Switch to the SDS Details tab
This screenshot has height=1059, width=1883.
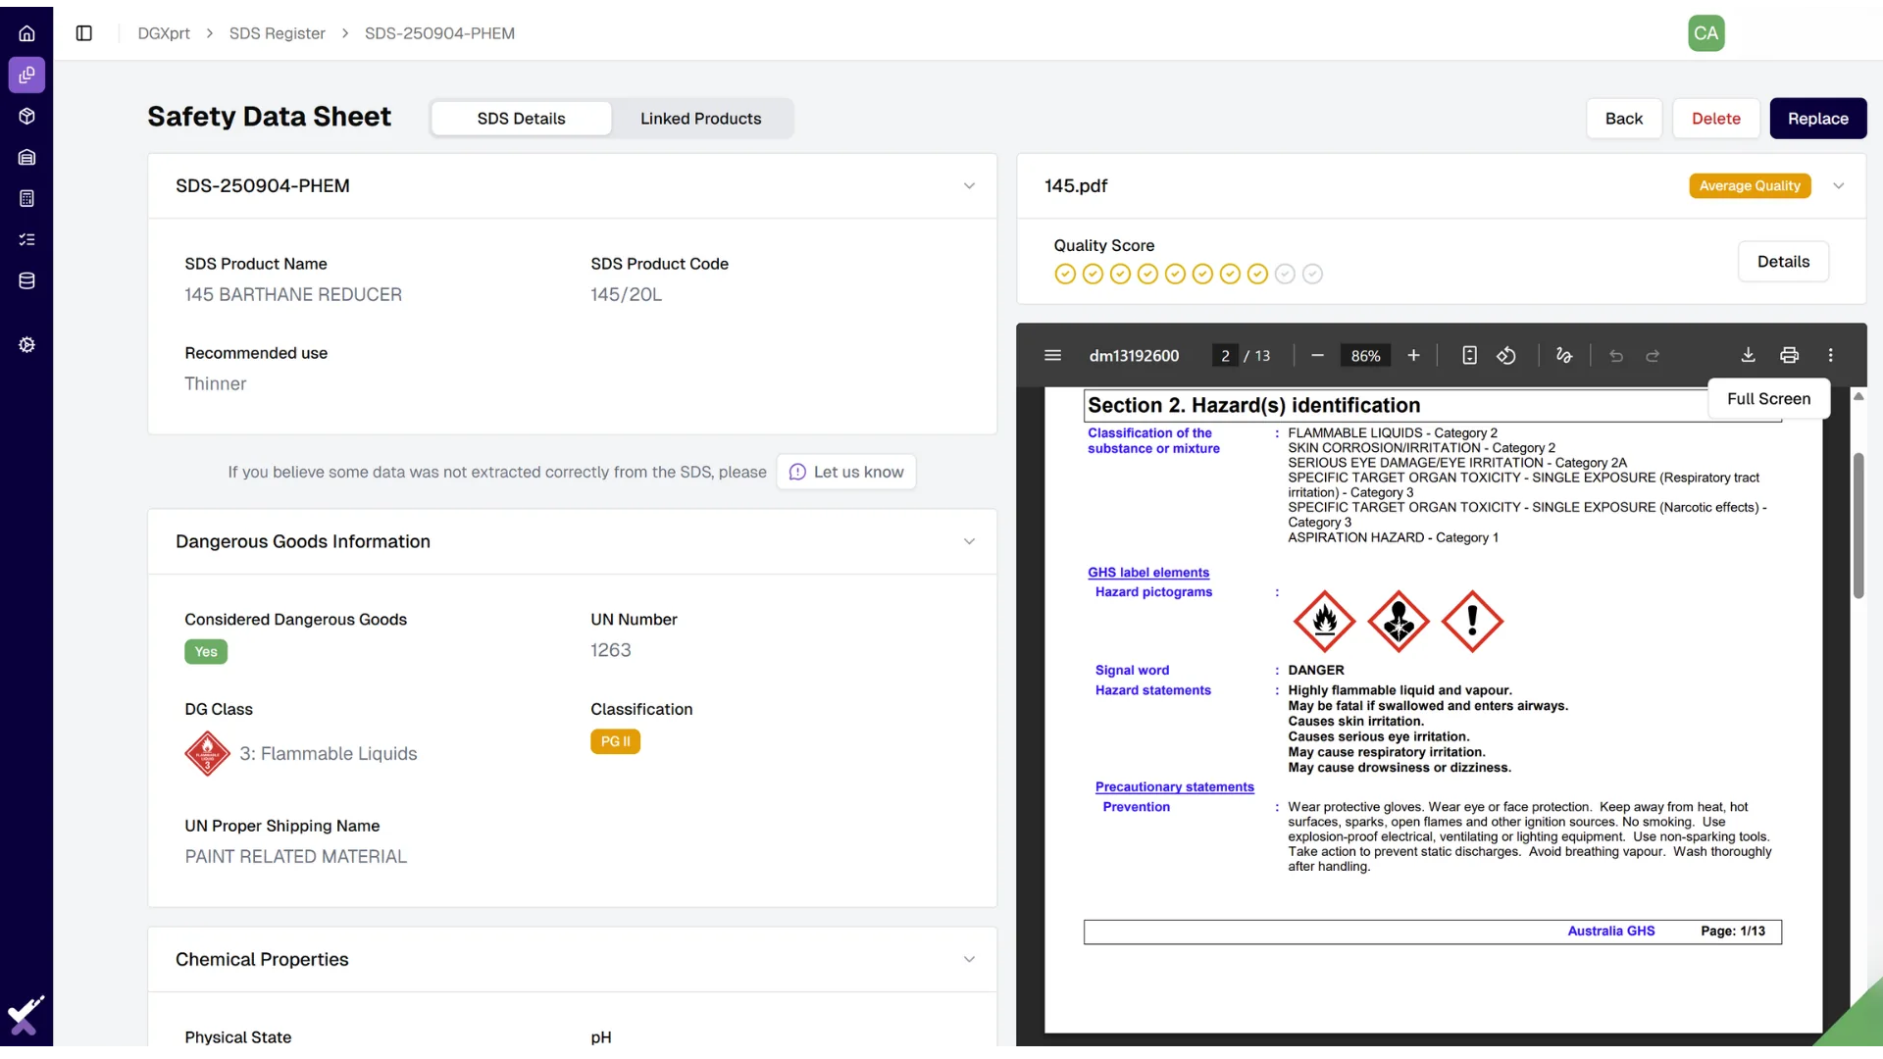521,119
